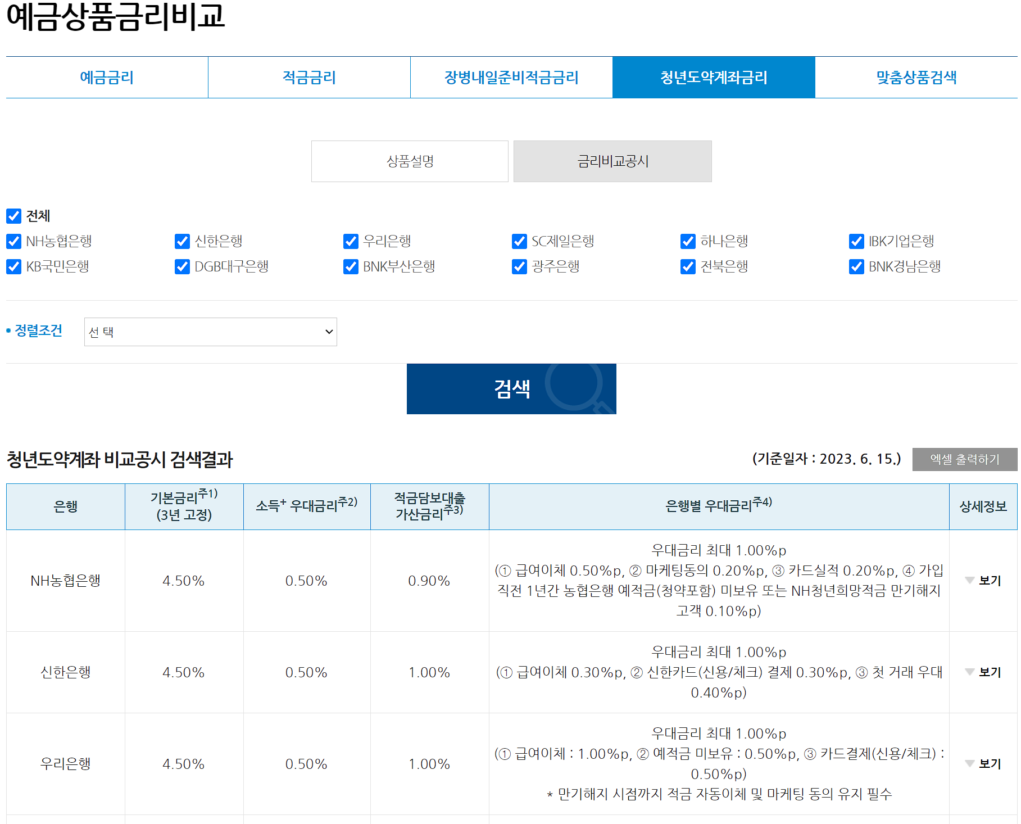Image resolution: width=1021 pixels, height=824 pixels.
Task: Disable the 하나은행 checkbox
Action: coord(688,242)
